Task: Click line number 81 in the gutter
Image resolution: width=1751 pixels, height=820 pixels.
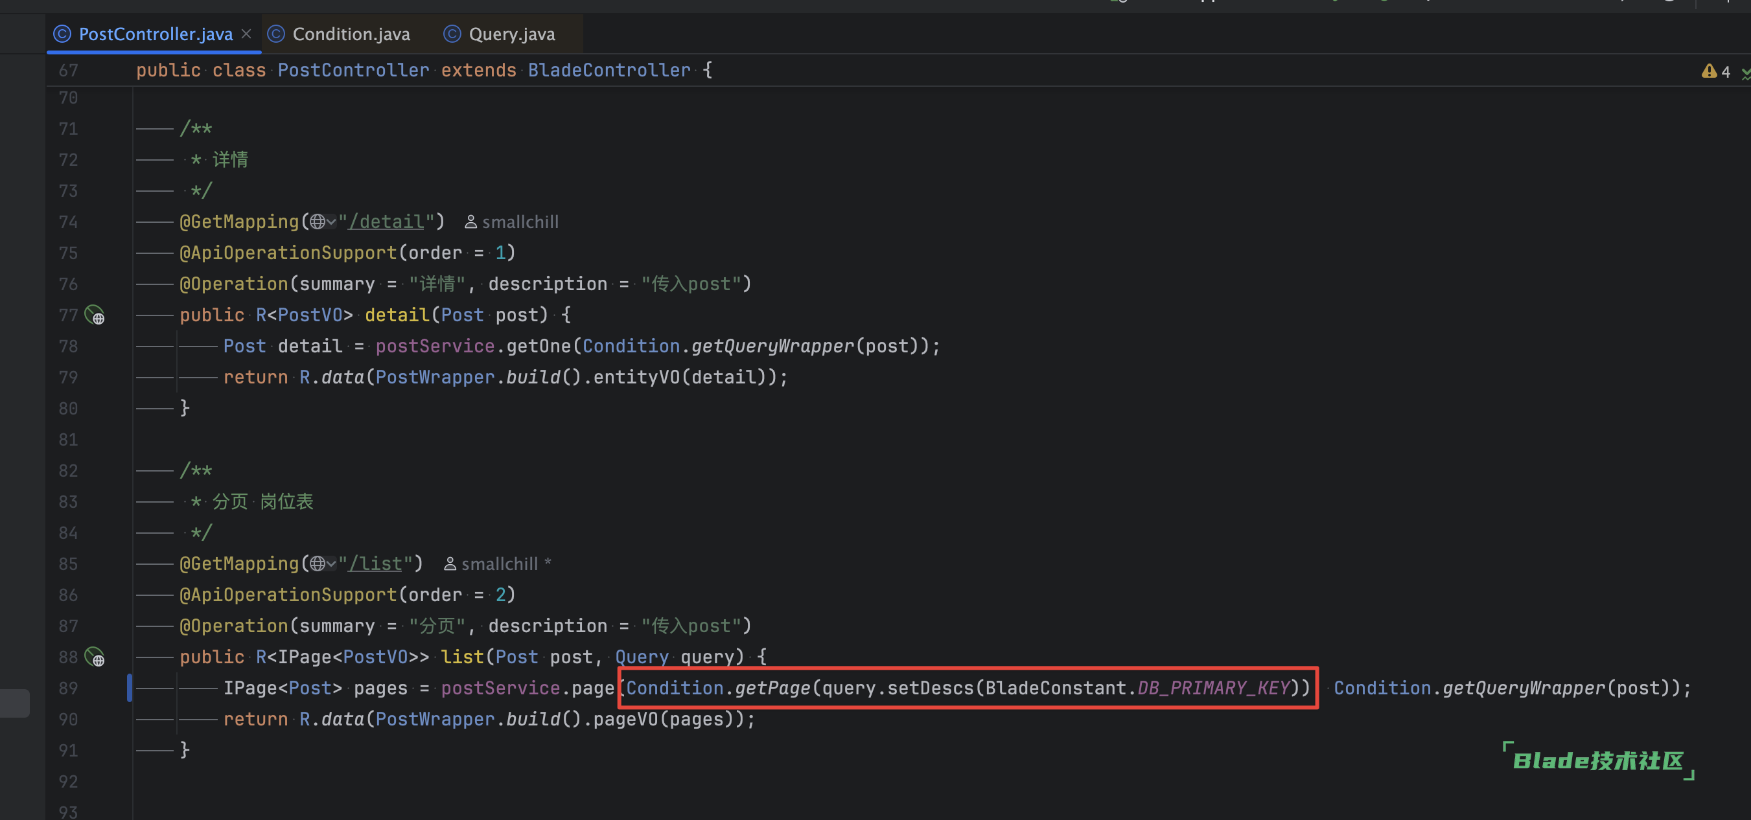Action: pos(68,440)
